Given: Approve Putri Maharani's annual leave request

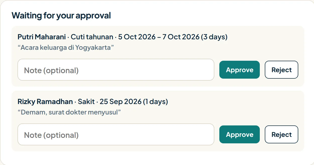Looking at the screenshot, I should click(239, 70).
